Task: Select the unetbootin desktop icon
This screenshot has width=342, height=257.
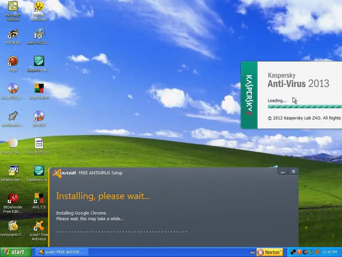Action: click(x=13, y=119)
